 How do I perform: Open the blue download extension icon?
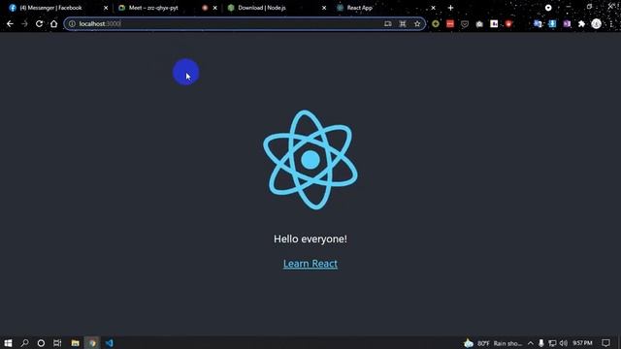[x=552, y=23]
